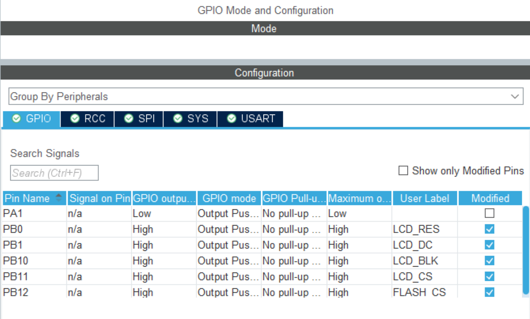The height and width of the screenshot is (319, 530).
Task: Toggle Modified checkbox for PB10 row
Action: pos(489,261)
